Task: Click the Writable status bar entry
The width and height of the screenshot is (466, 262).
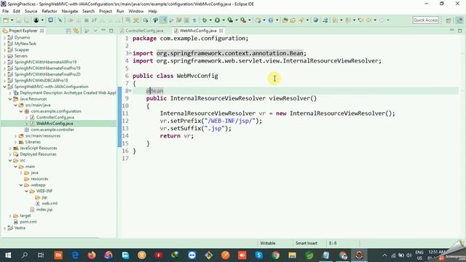Action: pos(268,243)
